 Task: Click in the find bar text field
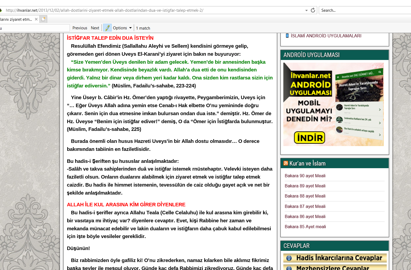coord(35,28)
